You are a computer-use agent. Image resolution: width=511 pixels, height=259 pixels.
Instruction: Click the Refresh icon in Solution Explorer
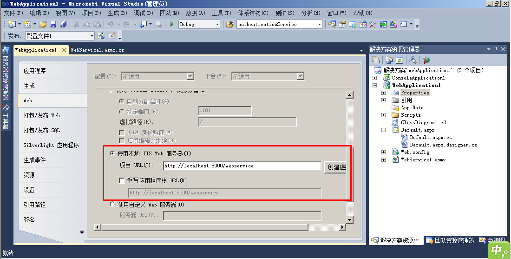(x=399, y=60)
